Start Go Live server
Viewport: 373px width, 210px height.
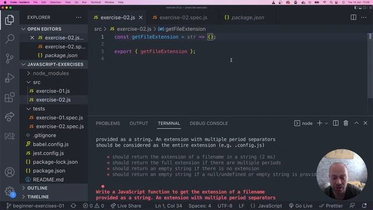(x=301, y=206)
